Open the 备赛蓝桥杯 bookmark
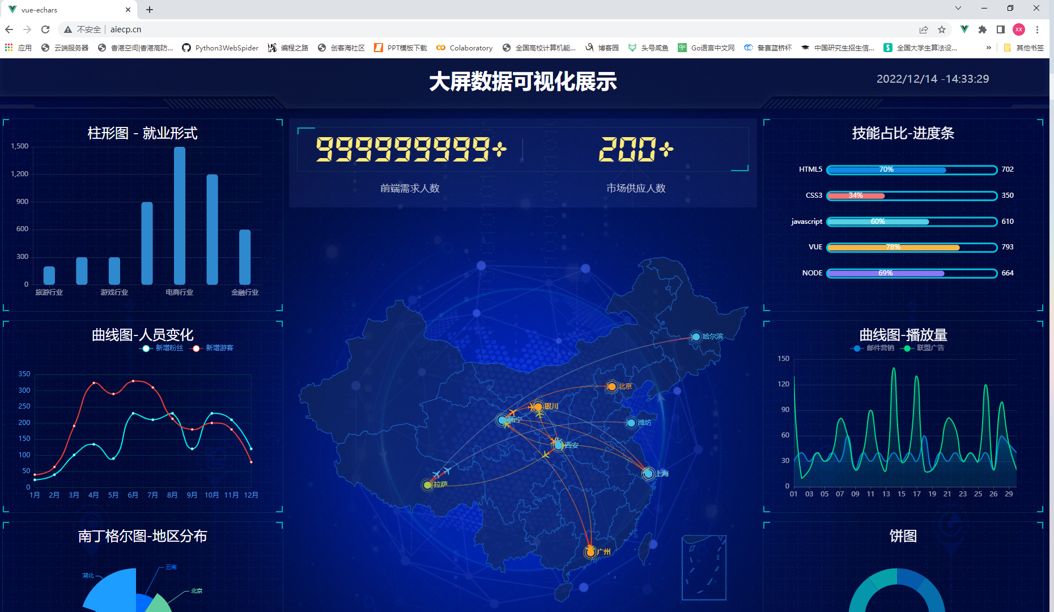The width and height of the screenshot is (1054, 612). [768, 48]
